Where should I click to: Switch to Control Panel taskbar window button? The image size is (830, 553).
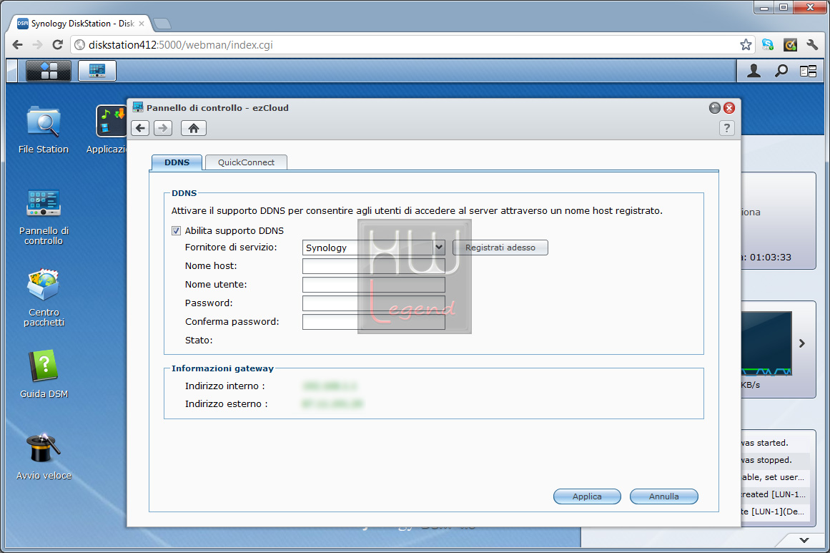[97, 70]
